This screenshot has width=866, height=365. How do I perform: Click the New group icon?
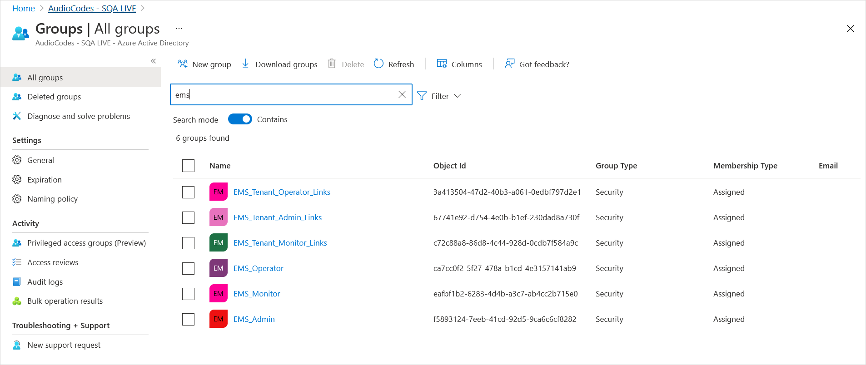183,64
